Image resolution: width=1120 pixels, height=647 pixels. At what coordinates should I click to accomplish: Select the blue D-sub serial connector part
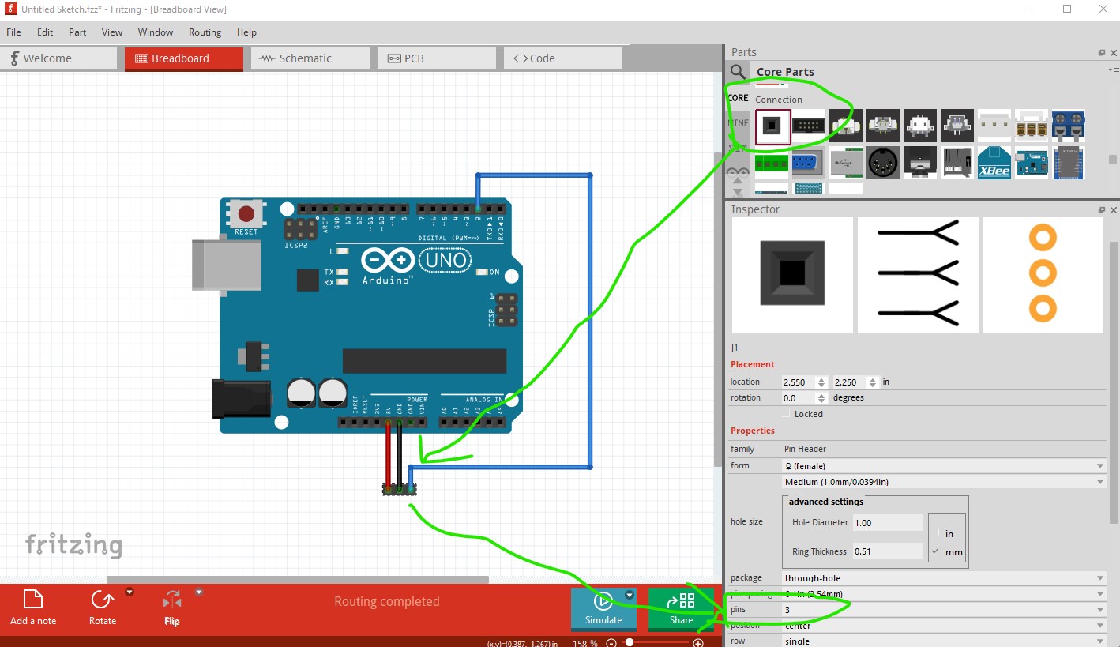point(809,163)
